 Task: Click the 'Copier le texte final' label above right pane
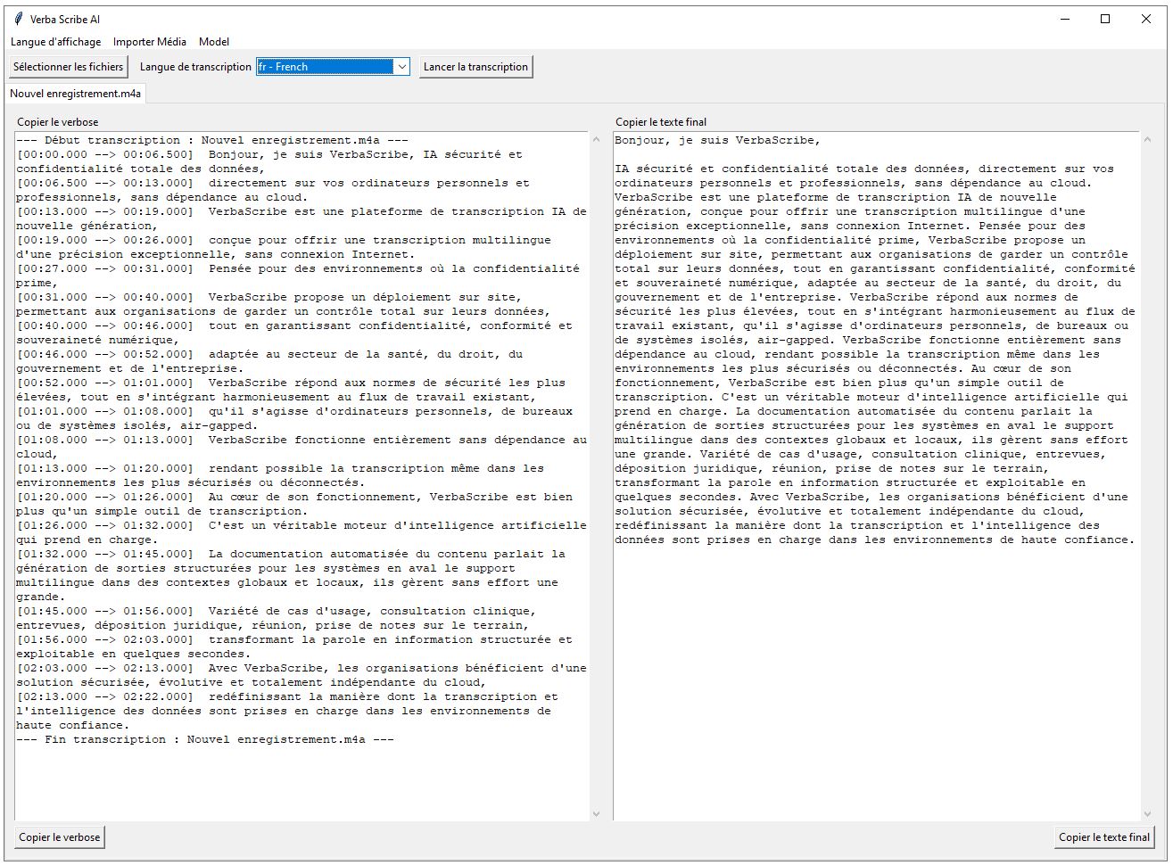(x=661, y=122)
